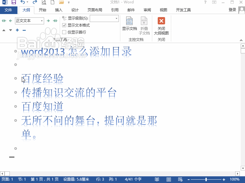Click outline bullet beside 传播知识交流的平台

click(x=16, y=92)
